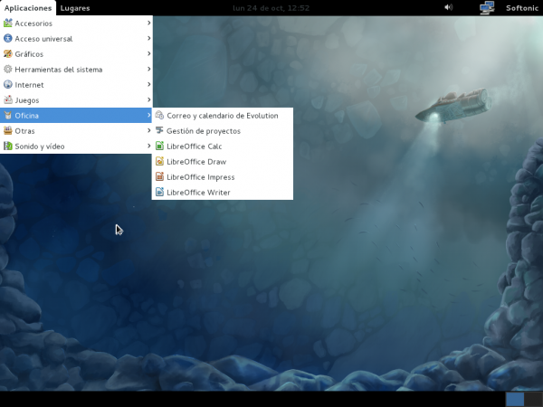
Task: Click the Otras category icon
Action: [x=7, y=130]
